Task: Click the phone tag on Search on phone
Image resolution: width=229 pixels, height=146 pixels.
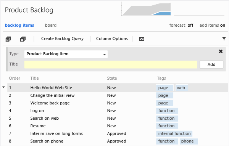Action: click(189, 141)
